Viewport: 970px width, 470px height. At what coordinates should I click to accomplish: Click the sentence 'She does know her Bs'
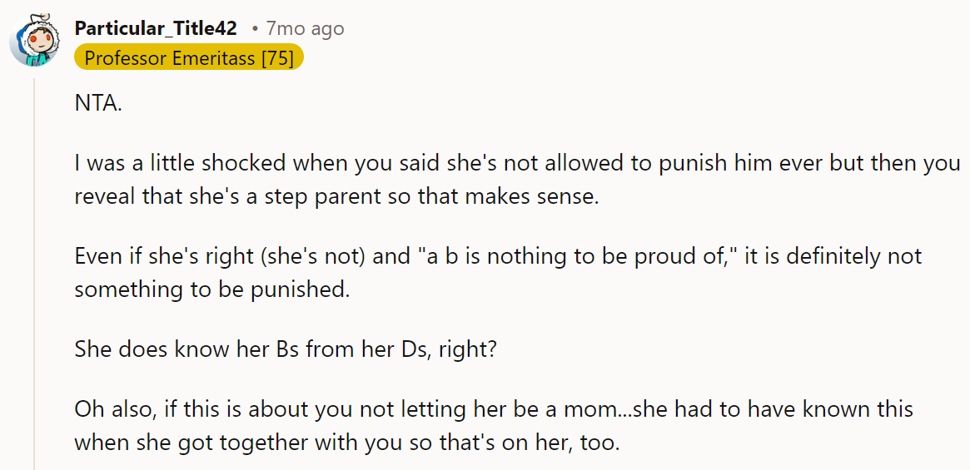[x=286, y=349]
